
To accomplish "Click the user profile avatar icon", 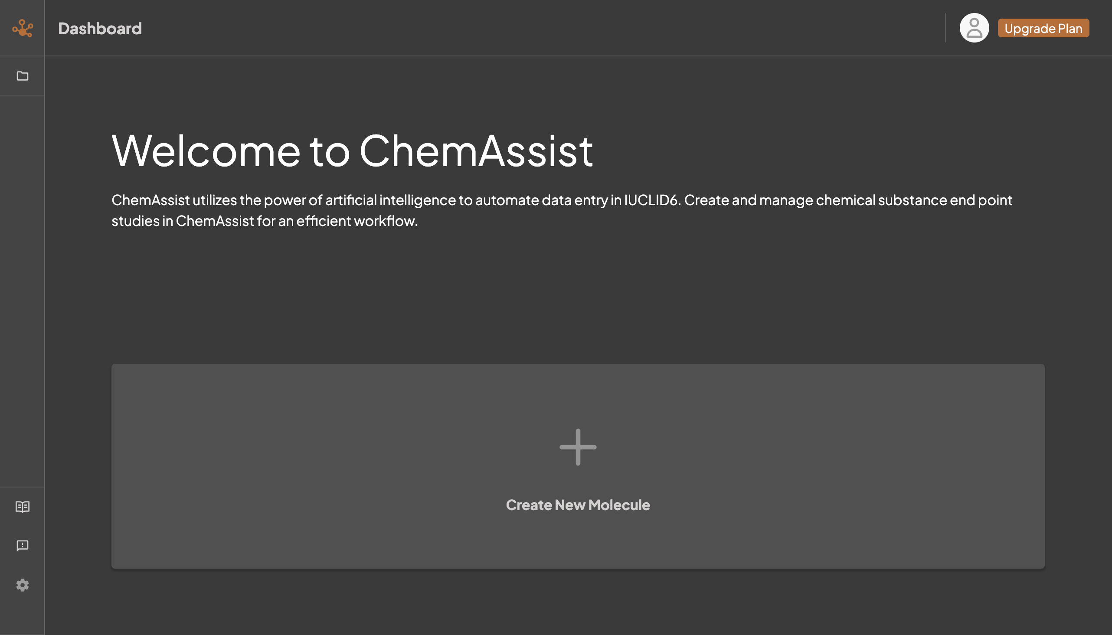I will pyautogui.click(x=975, y=27).
